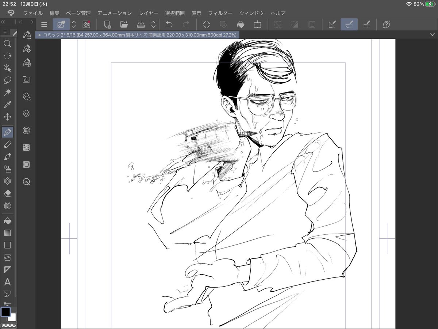This screenshot has width=438, height=329.
Task: Open the 編集 menu
Action: click(x=54, y=13)
